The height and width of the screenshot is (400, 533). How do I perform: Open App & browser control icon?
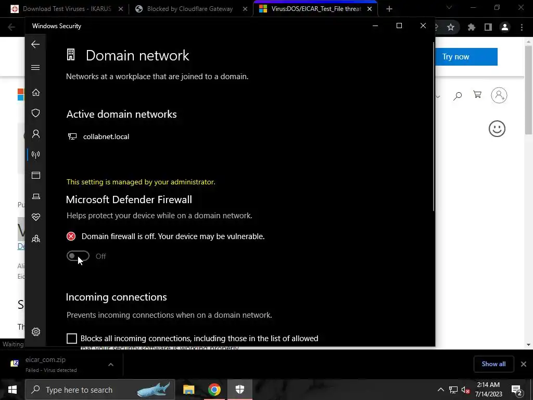pos(36,175)
